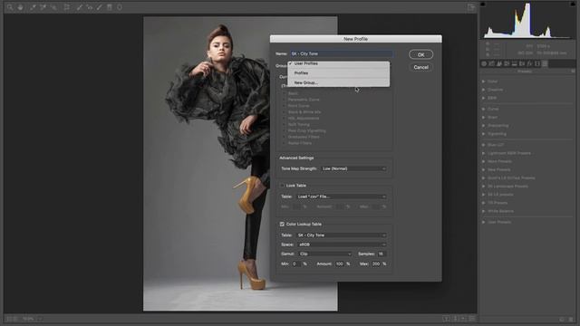Open the Lens Corrections panel icon
Image resolution: width=580 pixels, height=326 pixels.
[522, 63]
